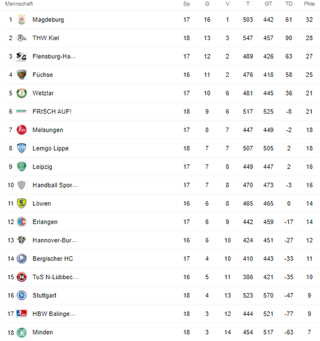This screenshot has height=341, width=320.
Task: Click the Füchse green fox crest
Action: (x=21, y=75)
